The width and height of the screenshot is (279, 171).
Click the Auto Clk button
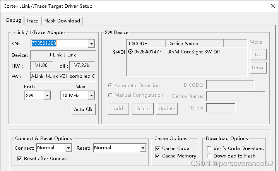(x=83, y=109)
